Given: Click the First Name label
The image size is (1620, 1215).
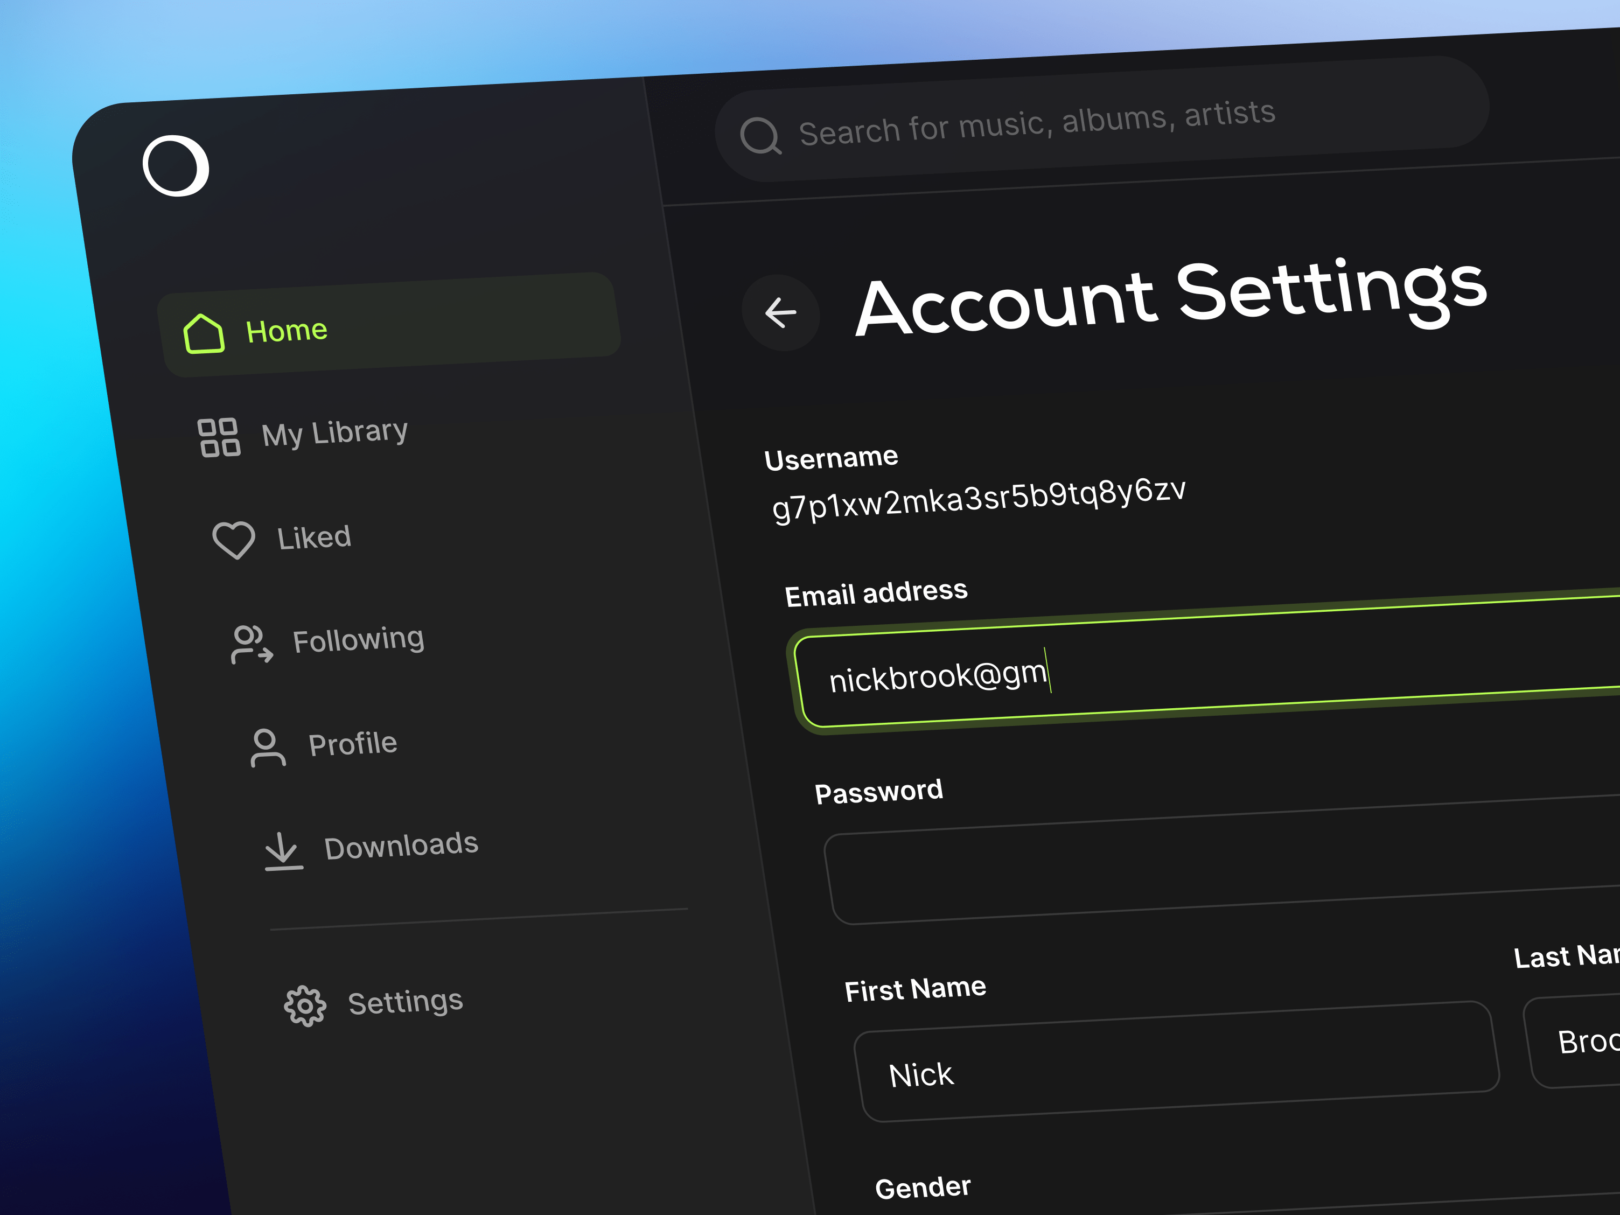Looking at the screenshot, I should [916, 989].
